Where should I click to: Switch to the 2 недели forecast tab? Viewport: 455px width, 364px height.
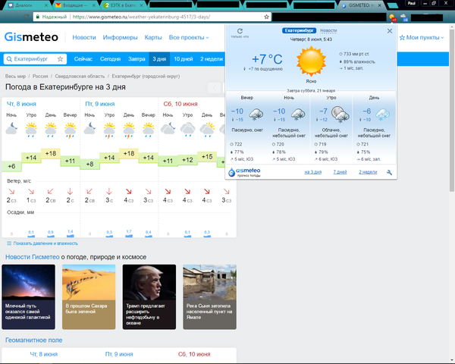212,59
